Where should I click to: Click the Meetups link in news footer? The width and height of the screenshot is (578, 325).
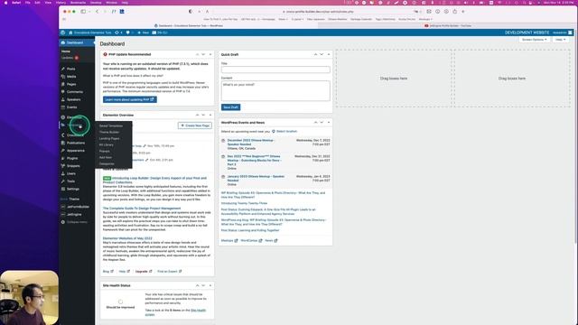tap(229, 241)
